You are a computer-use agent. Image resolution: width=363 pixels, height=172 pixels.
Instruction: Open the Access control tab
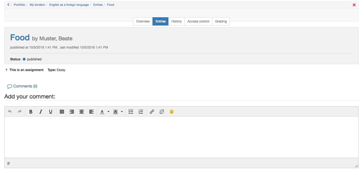click(198, 21)
